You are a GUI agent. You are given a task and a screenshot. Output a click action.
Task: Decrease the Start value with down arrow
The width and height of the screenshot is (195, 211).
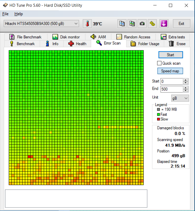pyautogui.click(x=186, y=83)
